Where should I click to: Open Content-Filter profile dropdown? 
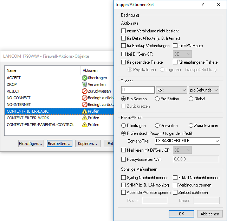point(188,141)
